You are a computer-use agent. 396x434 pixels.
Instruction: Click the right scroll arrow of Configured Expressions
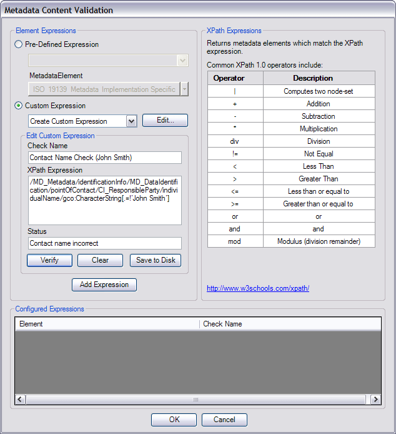[x=375, y=400]
